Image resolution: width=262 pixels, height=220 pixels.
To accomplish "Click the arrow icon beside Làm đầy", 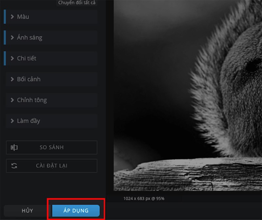I will point(12,121).
